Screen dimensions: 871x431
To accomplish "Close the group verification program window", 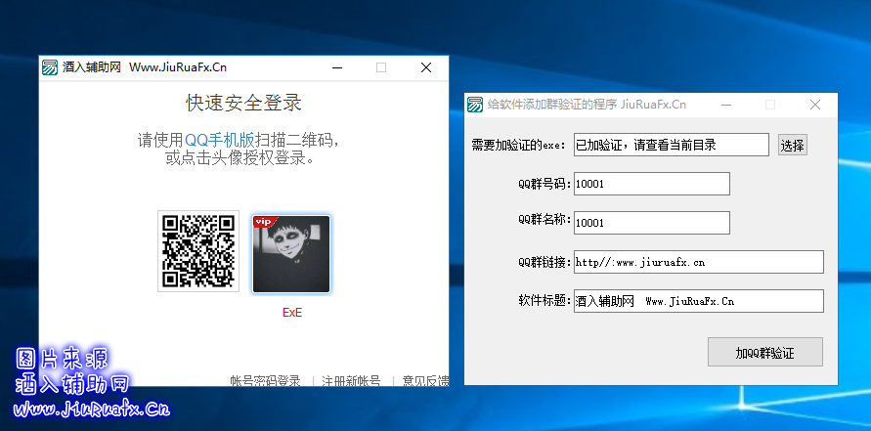I will (x=815, y=105).
